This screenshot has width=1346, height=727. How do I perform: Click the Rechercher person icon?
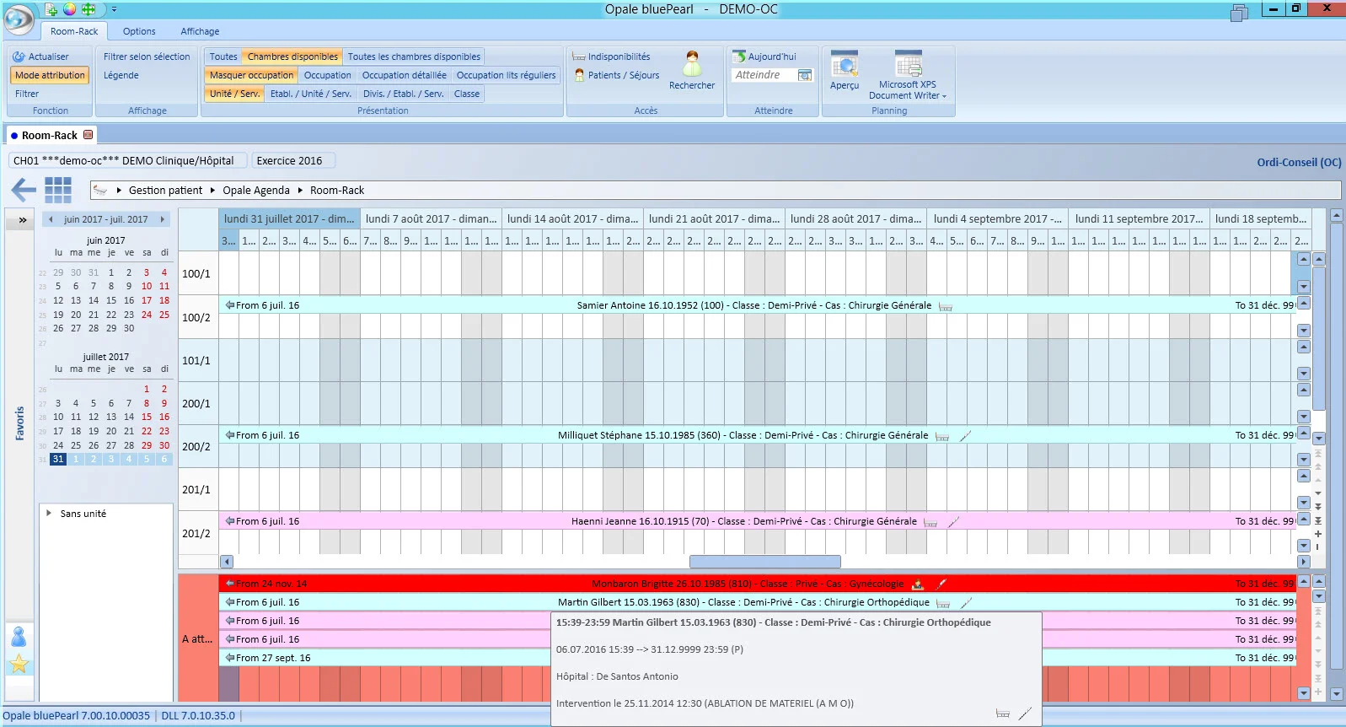692,64
